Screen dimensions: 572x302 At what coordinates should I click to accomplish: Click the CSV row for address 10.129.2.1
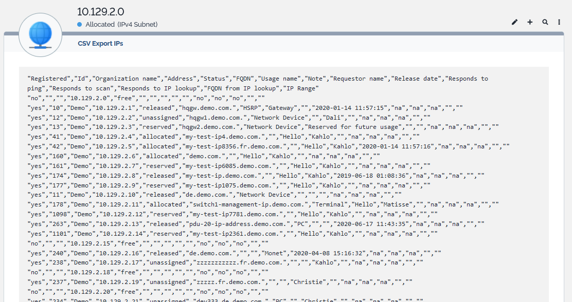tap(244, 107)
